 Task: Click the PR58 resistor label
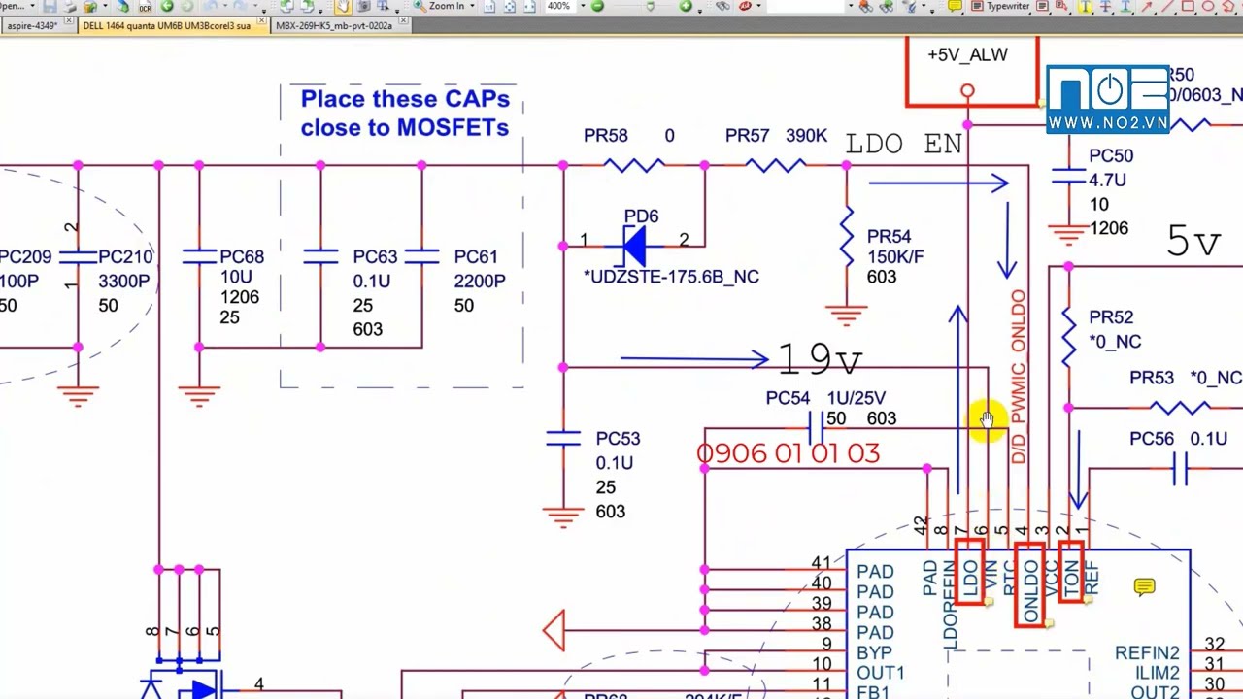click(x=605, y=136)
